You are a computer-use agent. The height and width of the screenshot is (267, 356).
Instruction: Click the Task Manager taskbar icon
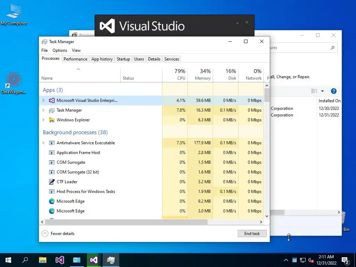point(111,260)
